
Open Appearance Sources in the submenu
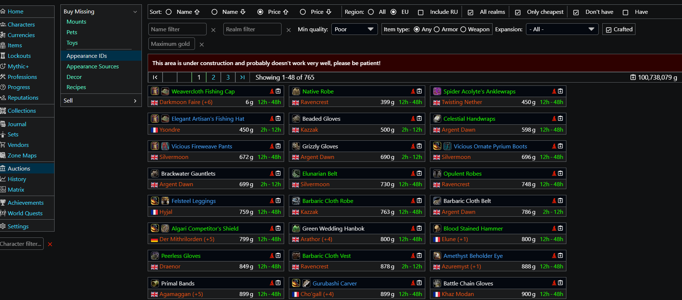[93, 67]
